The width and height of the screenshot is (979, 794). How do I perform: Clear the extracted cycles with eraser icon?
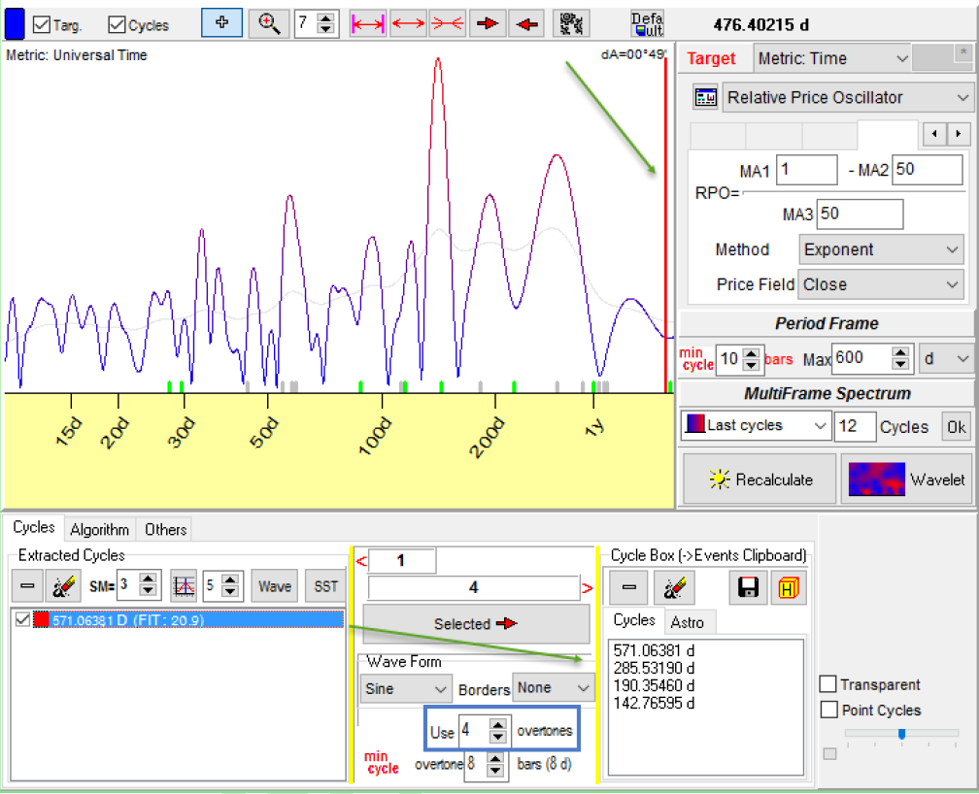click(66, 586)
